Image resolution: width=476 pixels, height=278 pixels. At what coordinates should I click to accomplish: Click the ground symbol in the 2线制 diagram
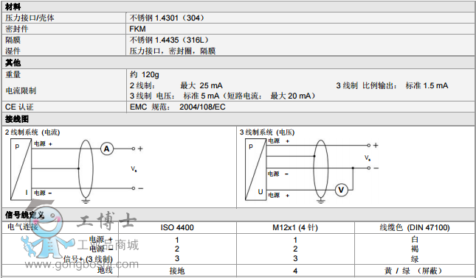tap(86, 201)
